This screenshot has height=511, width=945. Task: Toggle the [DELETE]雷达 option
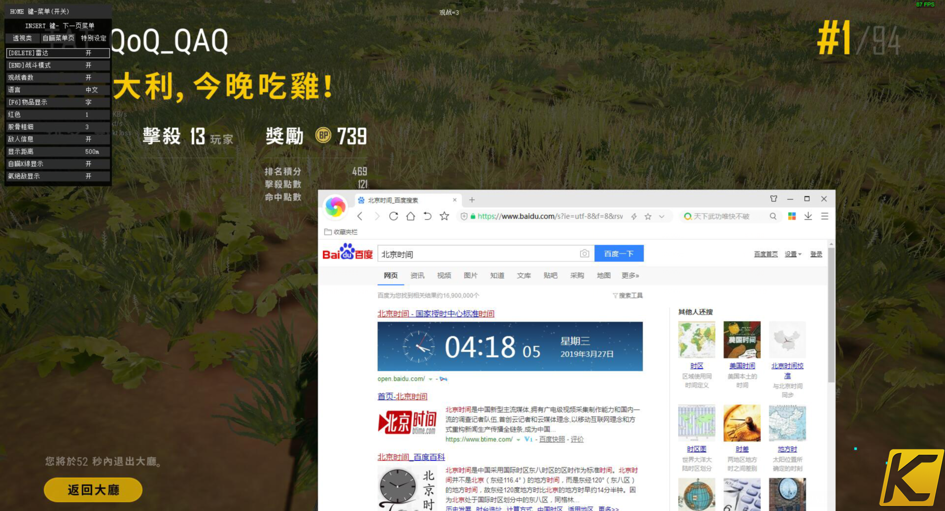coord(58,53)
